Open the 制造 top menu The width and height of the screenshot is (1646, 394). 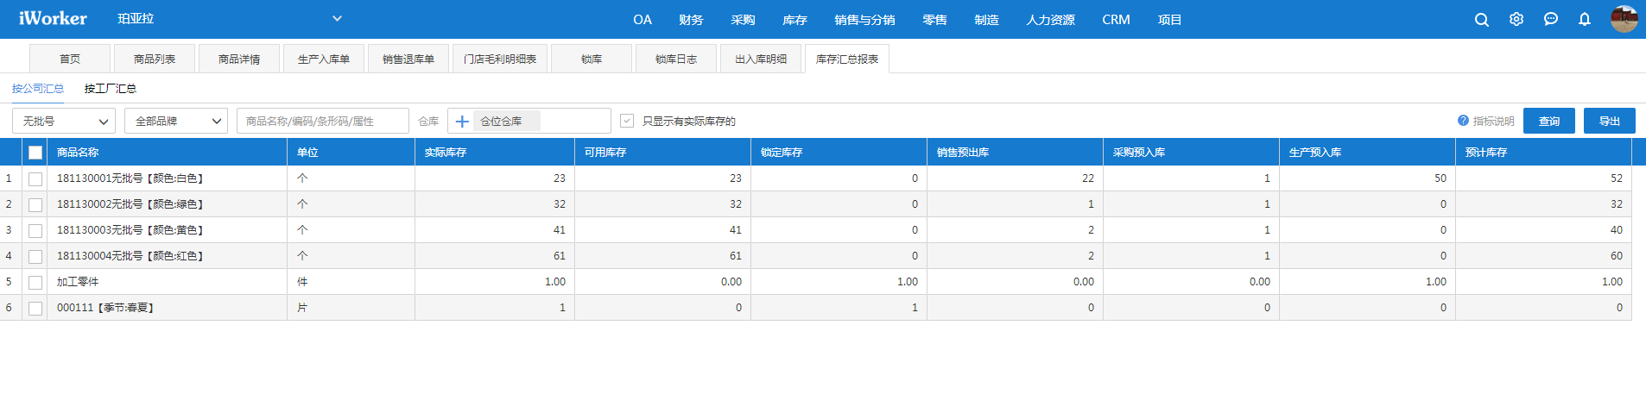(986, 19)
